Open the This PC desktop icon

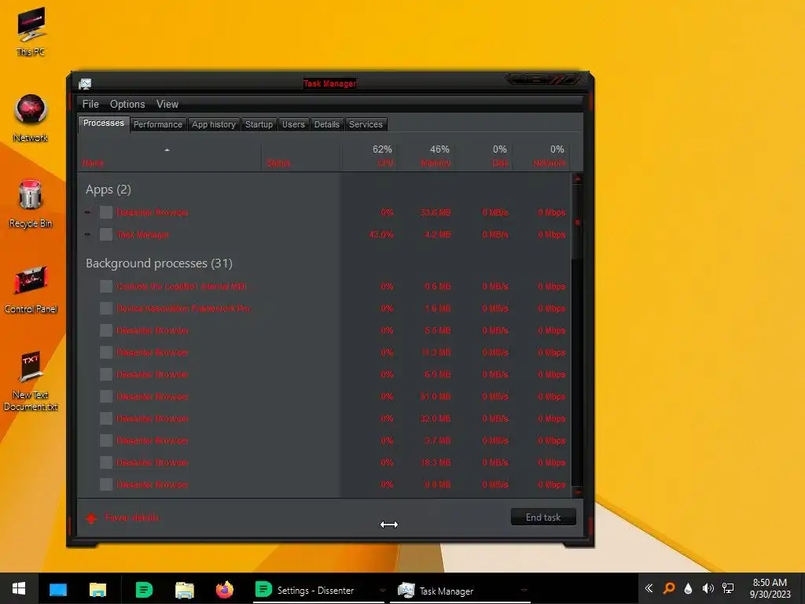tap(31, 31)
